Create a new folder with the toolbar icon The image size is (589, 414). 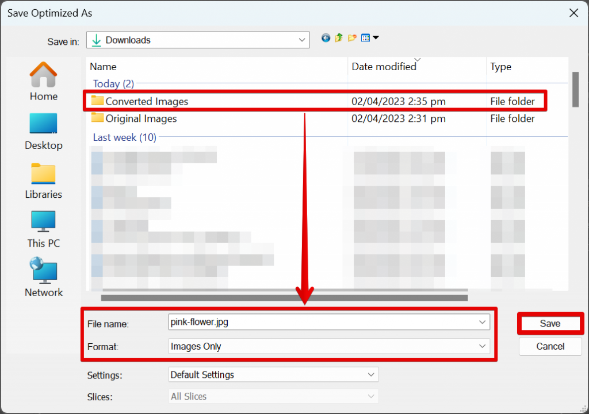(x=351, y=38)
